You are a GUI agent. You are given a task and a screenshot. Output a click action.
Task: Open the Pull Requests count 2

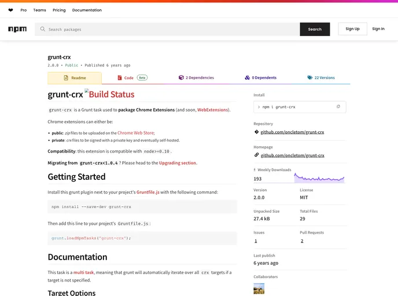(x=302, y=241)
